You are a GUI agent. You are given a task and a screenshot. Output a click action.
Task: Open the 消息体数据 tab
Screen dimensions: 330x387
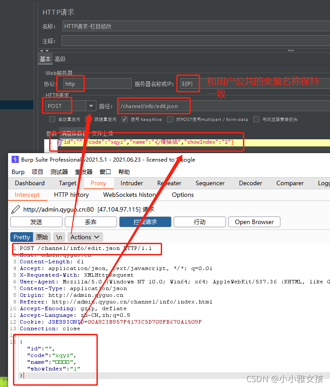[73, 134]
